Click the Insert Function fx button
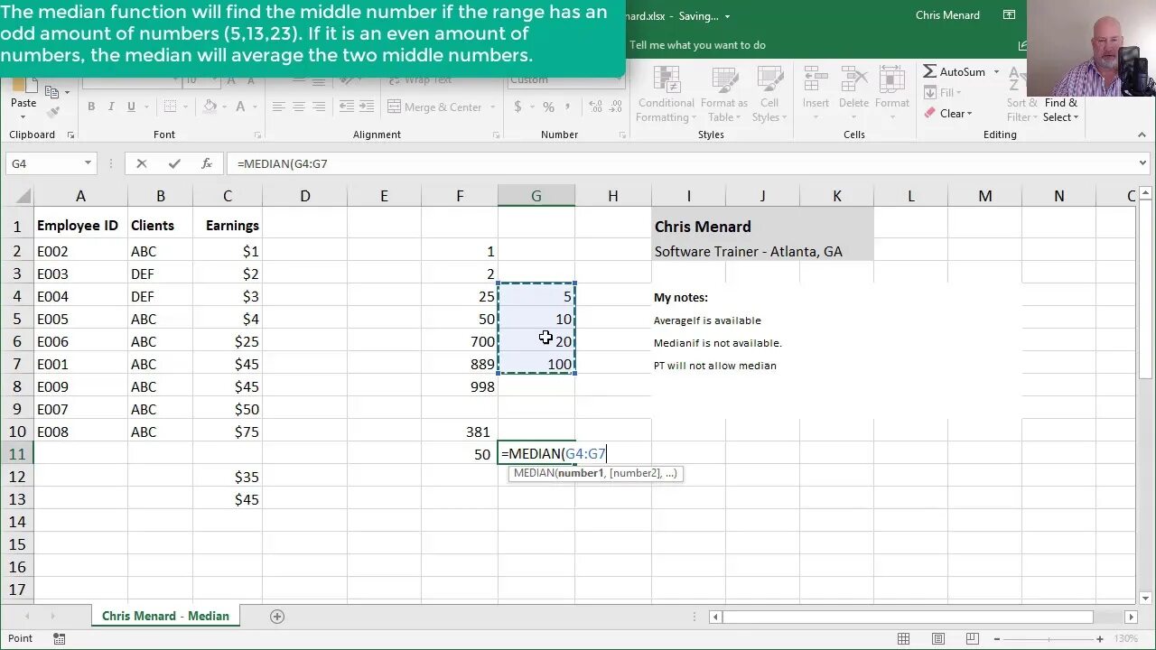The height and width of the screenshot is (650, 1156). click(207, 163)
